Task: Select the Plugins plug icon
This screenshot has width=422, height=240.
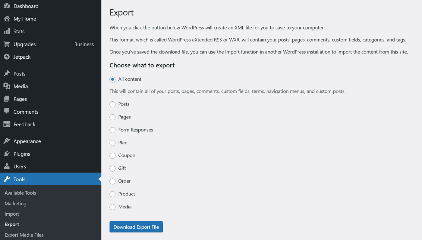Action: (x=6, y=154)
